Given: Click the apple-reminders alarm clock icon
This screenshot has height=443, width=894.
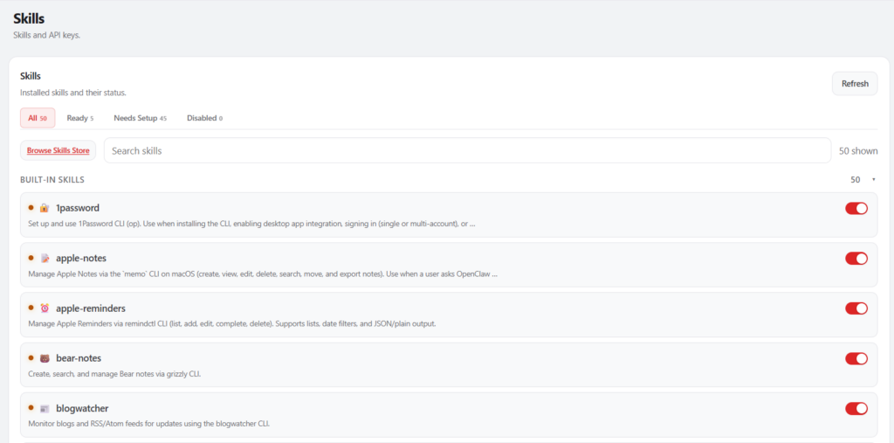Looking at the screenshot, I should point(45,308).
